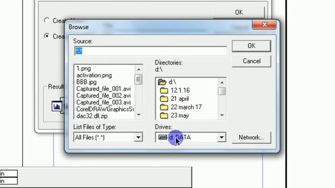Screen dimensions: 335x188
Task: Open the 22 march 17 folder
Action: coord(186,107)
